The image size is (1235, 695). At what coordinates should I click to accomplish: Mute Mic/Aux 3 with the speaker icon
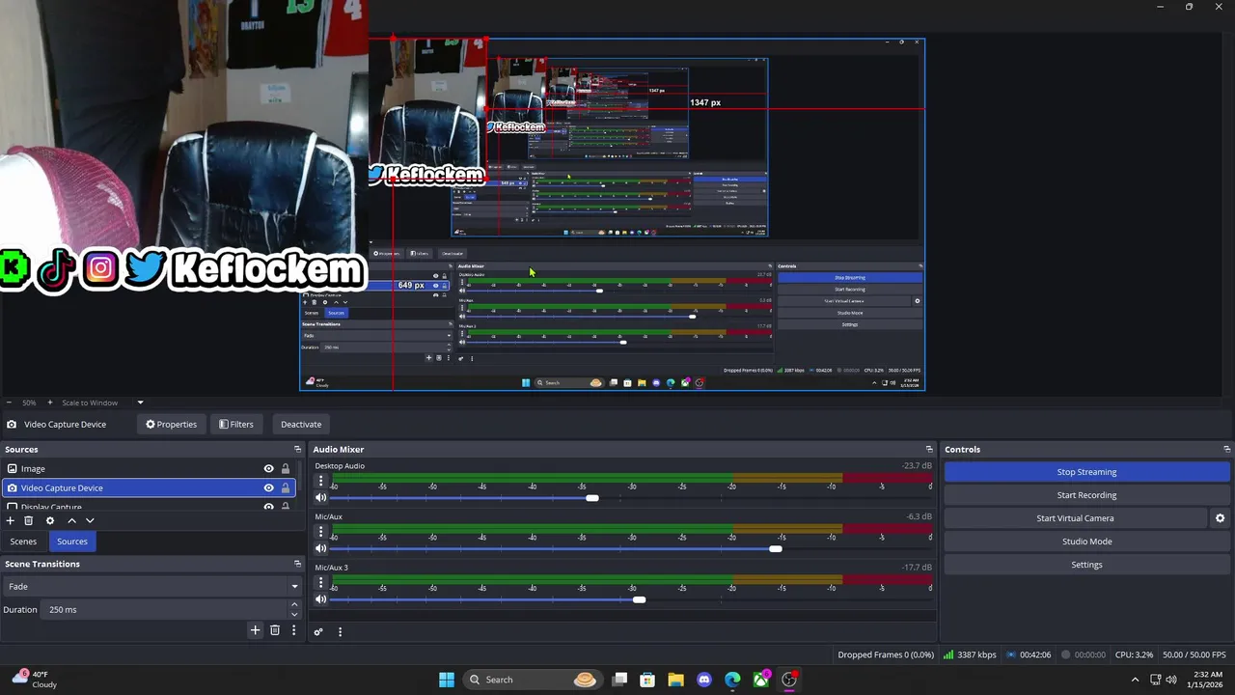[x=321, y=599]
